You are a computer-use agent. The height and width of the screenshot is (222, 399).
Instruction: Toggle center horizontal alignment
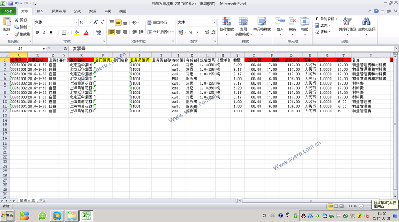click(119, 32)
